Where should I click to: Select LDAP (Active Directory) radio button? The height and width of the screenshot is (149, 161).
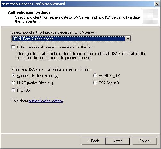coord(13,83)
